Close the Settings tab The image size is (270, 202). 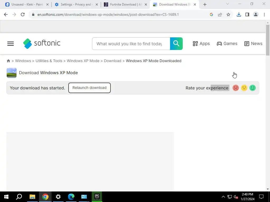[97, 5]
